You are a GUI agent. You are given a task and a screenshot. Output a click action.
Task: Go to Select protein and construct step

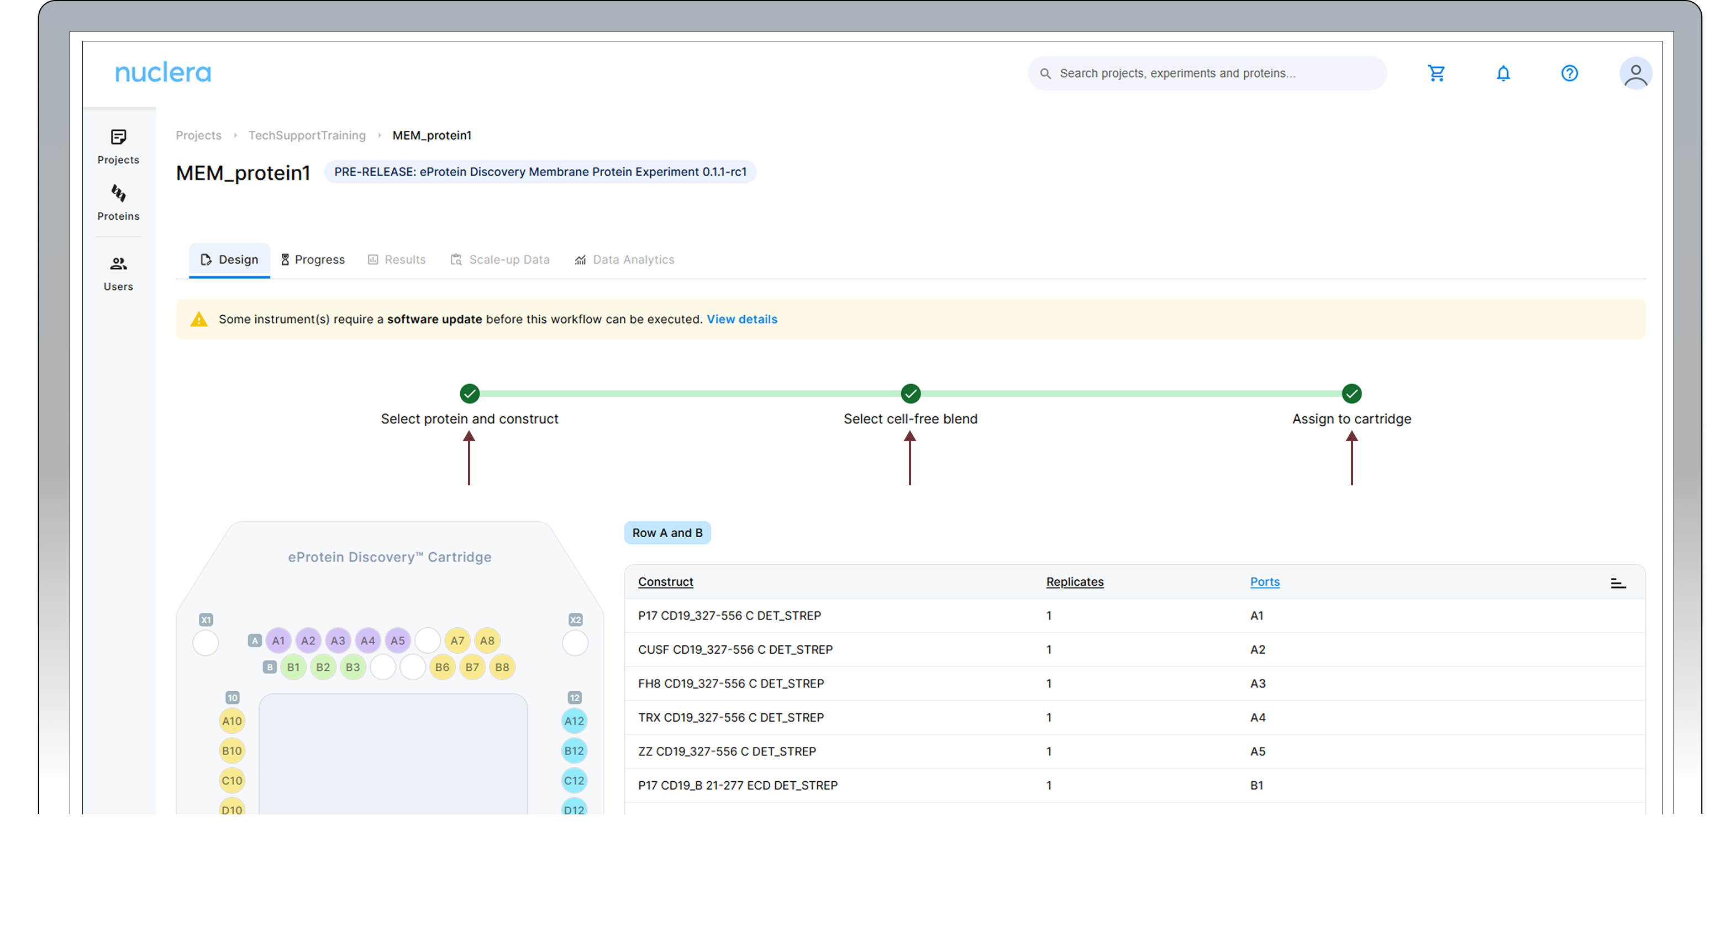470,406
